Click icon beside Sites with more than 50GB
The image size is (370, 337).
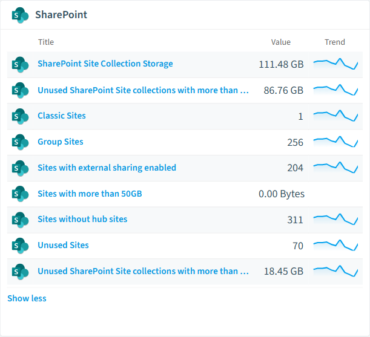[x=21, y=194]
